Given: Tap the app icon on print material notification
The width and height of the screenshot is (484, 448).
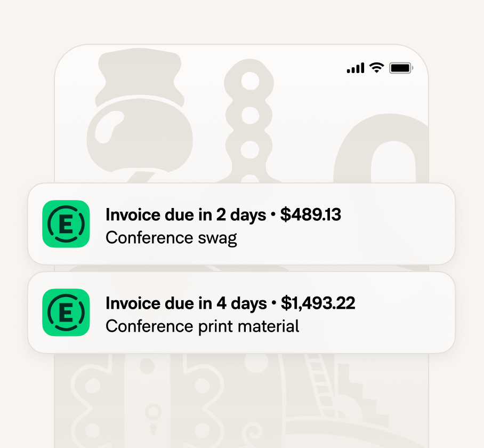Looking at the screenshot, I should click(66, 313).
